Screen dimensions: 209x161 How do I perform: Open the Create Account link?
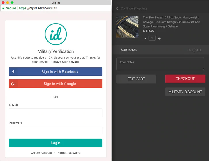(41, 153)
